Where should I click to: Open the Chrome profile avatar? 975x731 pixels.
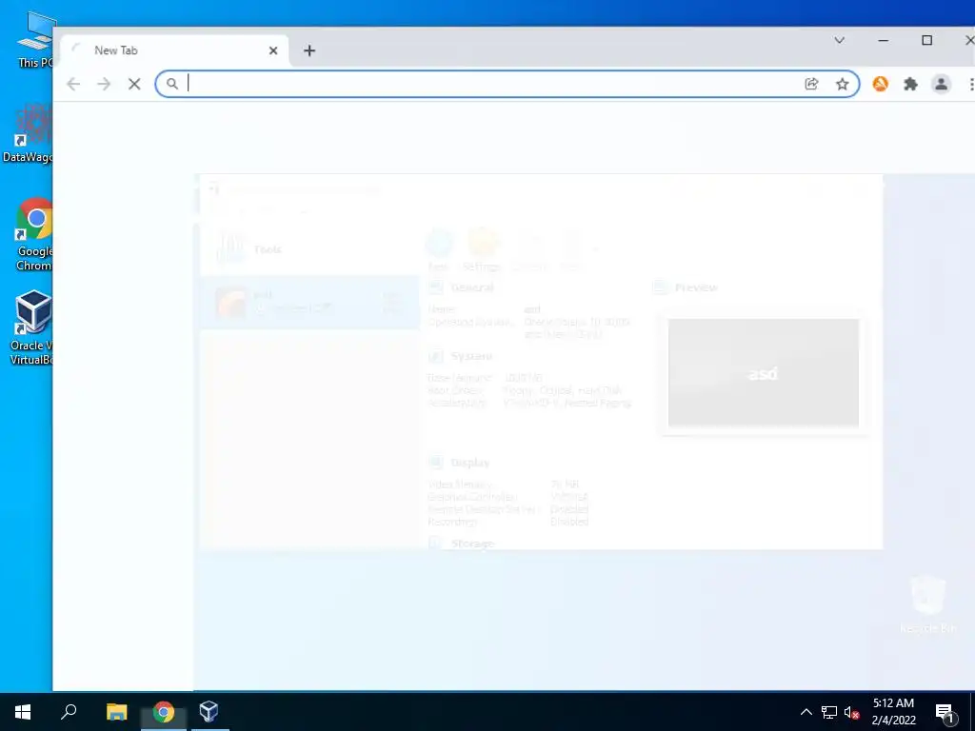point(941,84)
